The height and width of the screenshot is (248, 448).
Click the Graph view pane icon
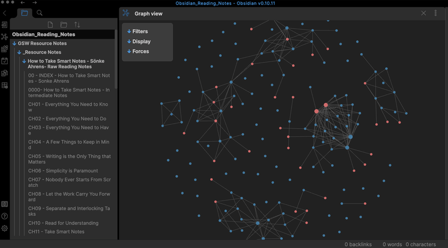click(x=126, y=13)
